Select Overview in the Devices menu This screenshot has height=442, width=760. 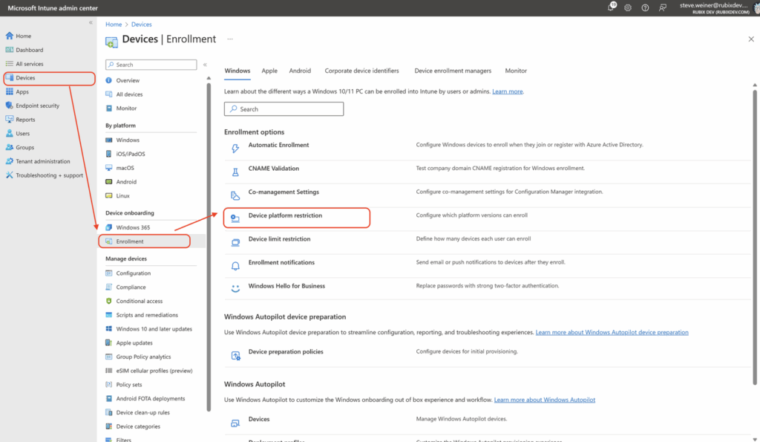tap(128, 80)
